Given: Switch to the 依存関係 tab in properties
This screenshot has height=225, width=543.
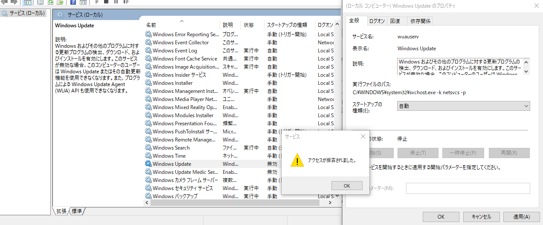Looking at the screenshot, I should [421, 21].
